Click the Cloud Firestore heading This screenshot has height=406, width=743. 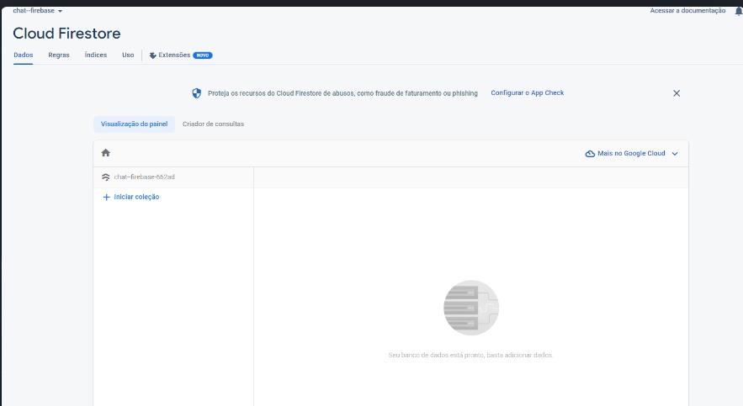(66, 33)
